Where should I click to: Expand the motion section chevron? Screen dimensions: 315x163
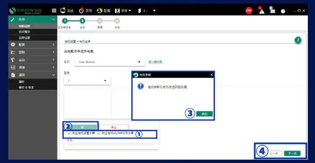[x=53, y=60]
